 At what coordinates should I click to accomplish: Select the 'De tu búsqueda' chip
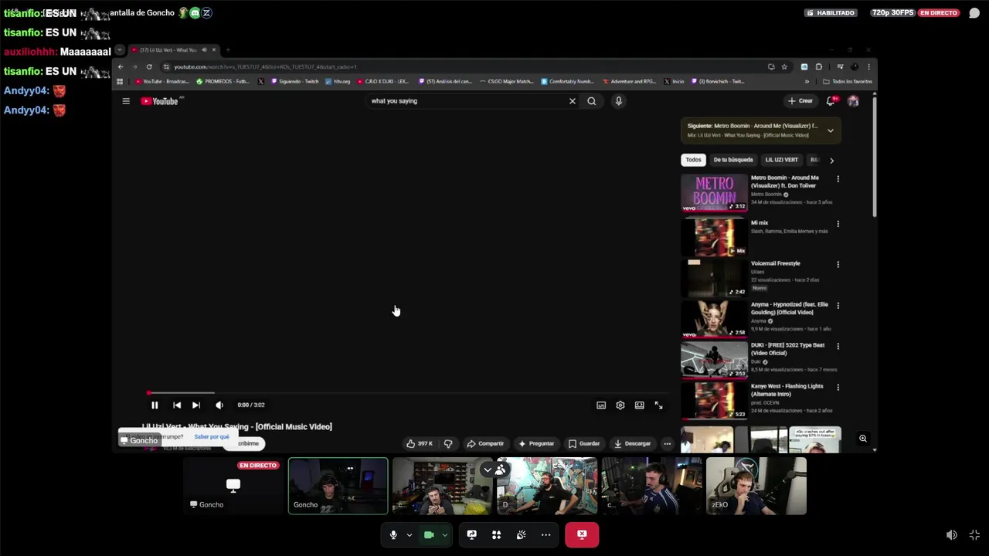pyautogui.click(x=733, y=160)
